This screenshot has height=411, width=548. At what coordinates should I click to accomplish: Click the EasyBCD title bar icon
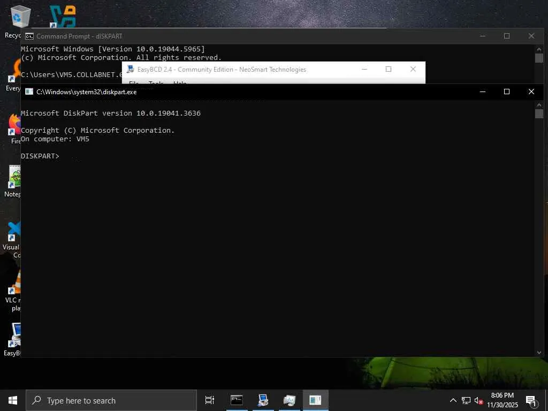131,69
